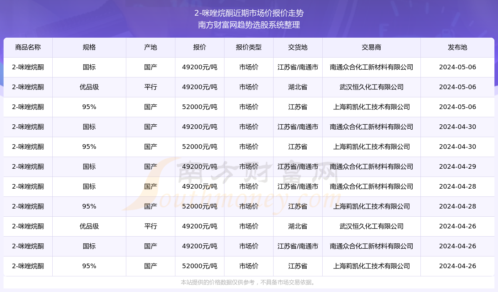Click 平行 in the 2024-04-26 row
This screenshot has width=498, height=292.
point(151,226)
